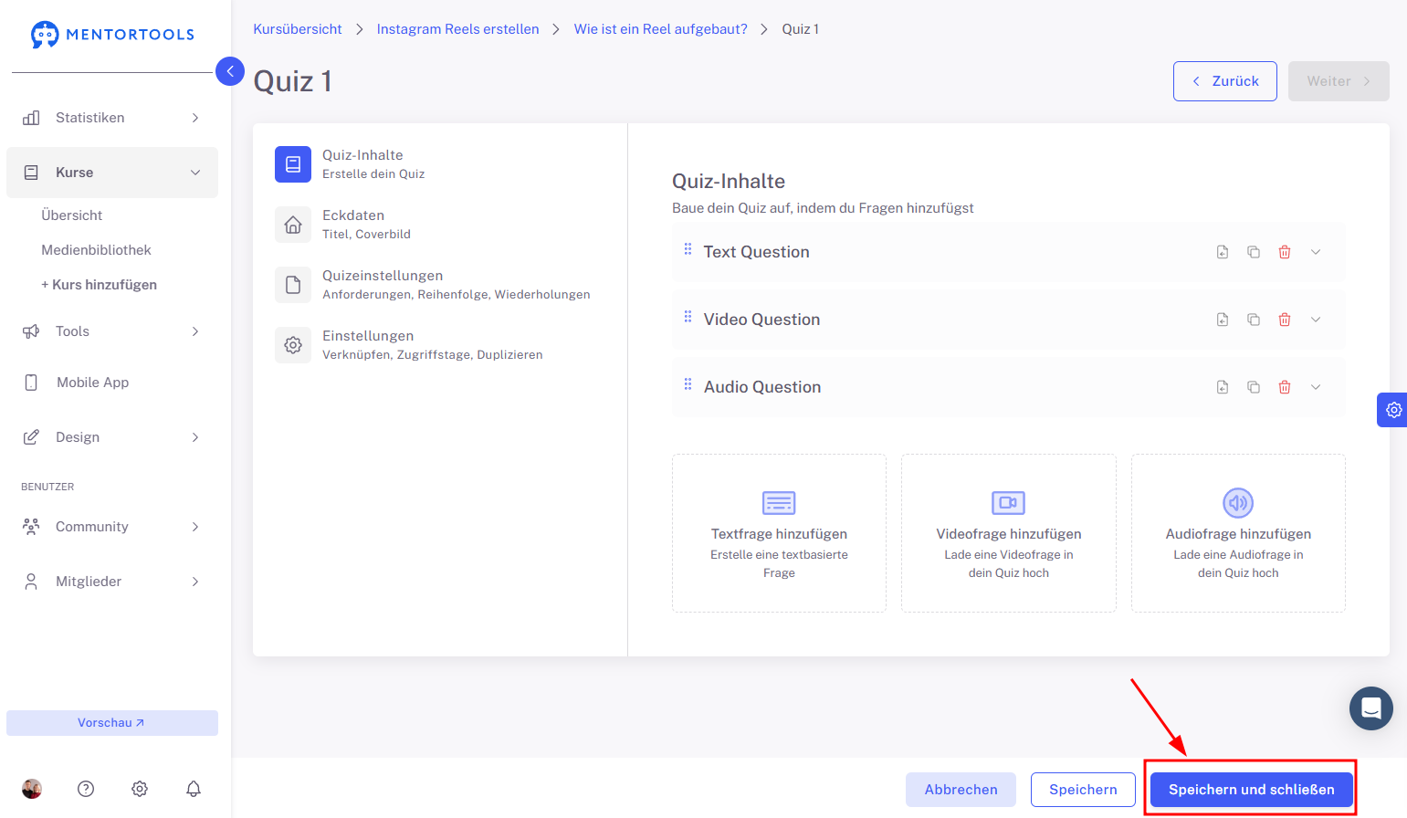
Task: Expand the Tools menu chevron
Action: point(195,331)
